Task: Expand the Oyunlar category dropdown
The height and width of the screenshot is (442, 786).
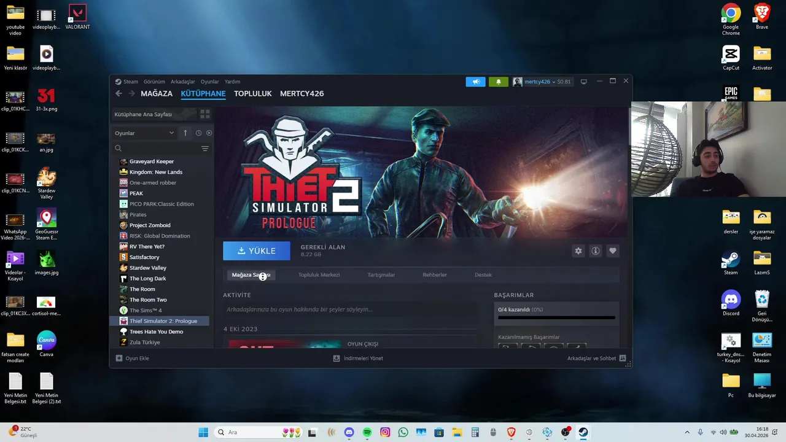Action: [x=144, y=133]
